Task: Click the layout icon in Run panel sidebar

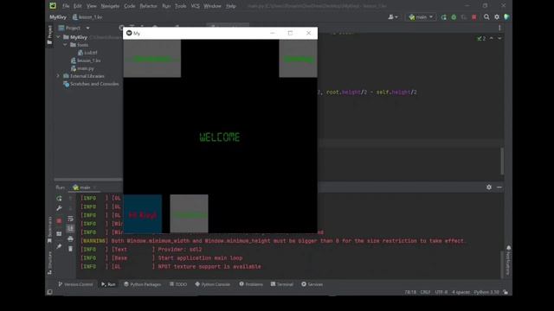Action: coord(59,233)
